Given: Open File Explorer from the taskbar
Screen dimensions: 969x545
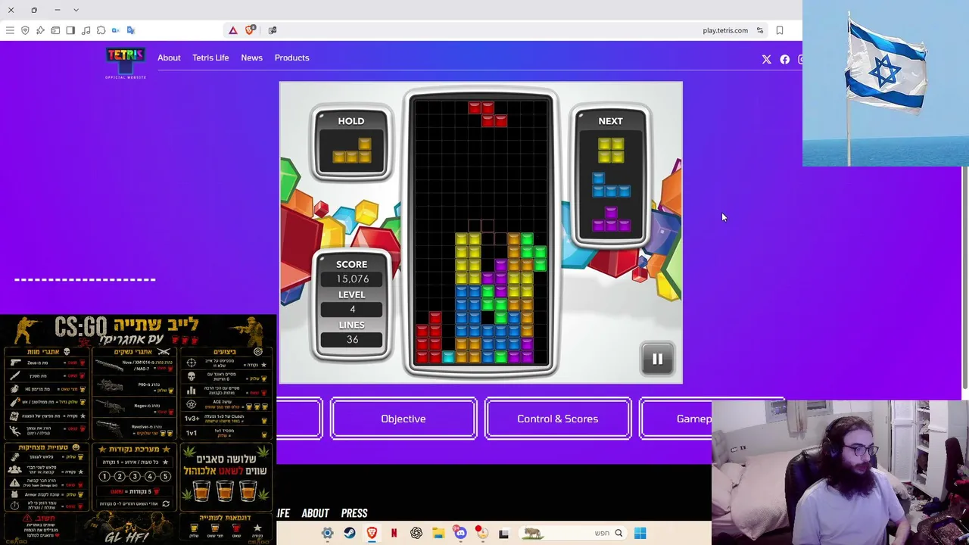Looking at the screenshot, I should pos(438,533).
